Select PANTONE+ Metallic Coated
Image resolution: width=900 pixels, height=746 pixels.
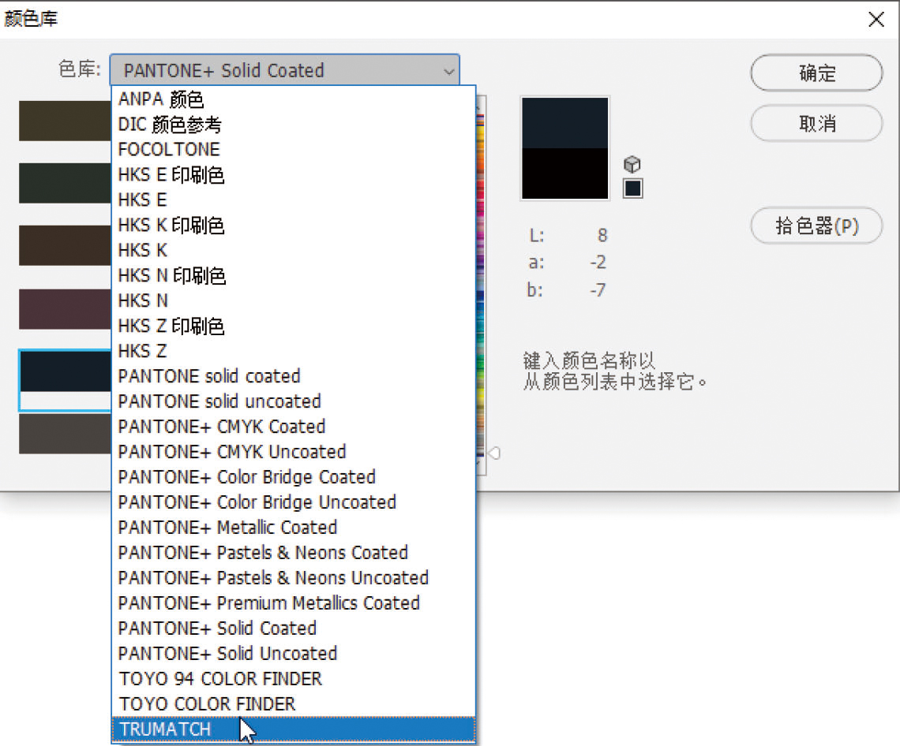point(294,528)
